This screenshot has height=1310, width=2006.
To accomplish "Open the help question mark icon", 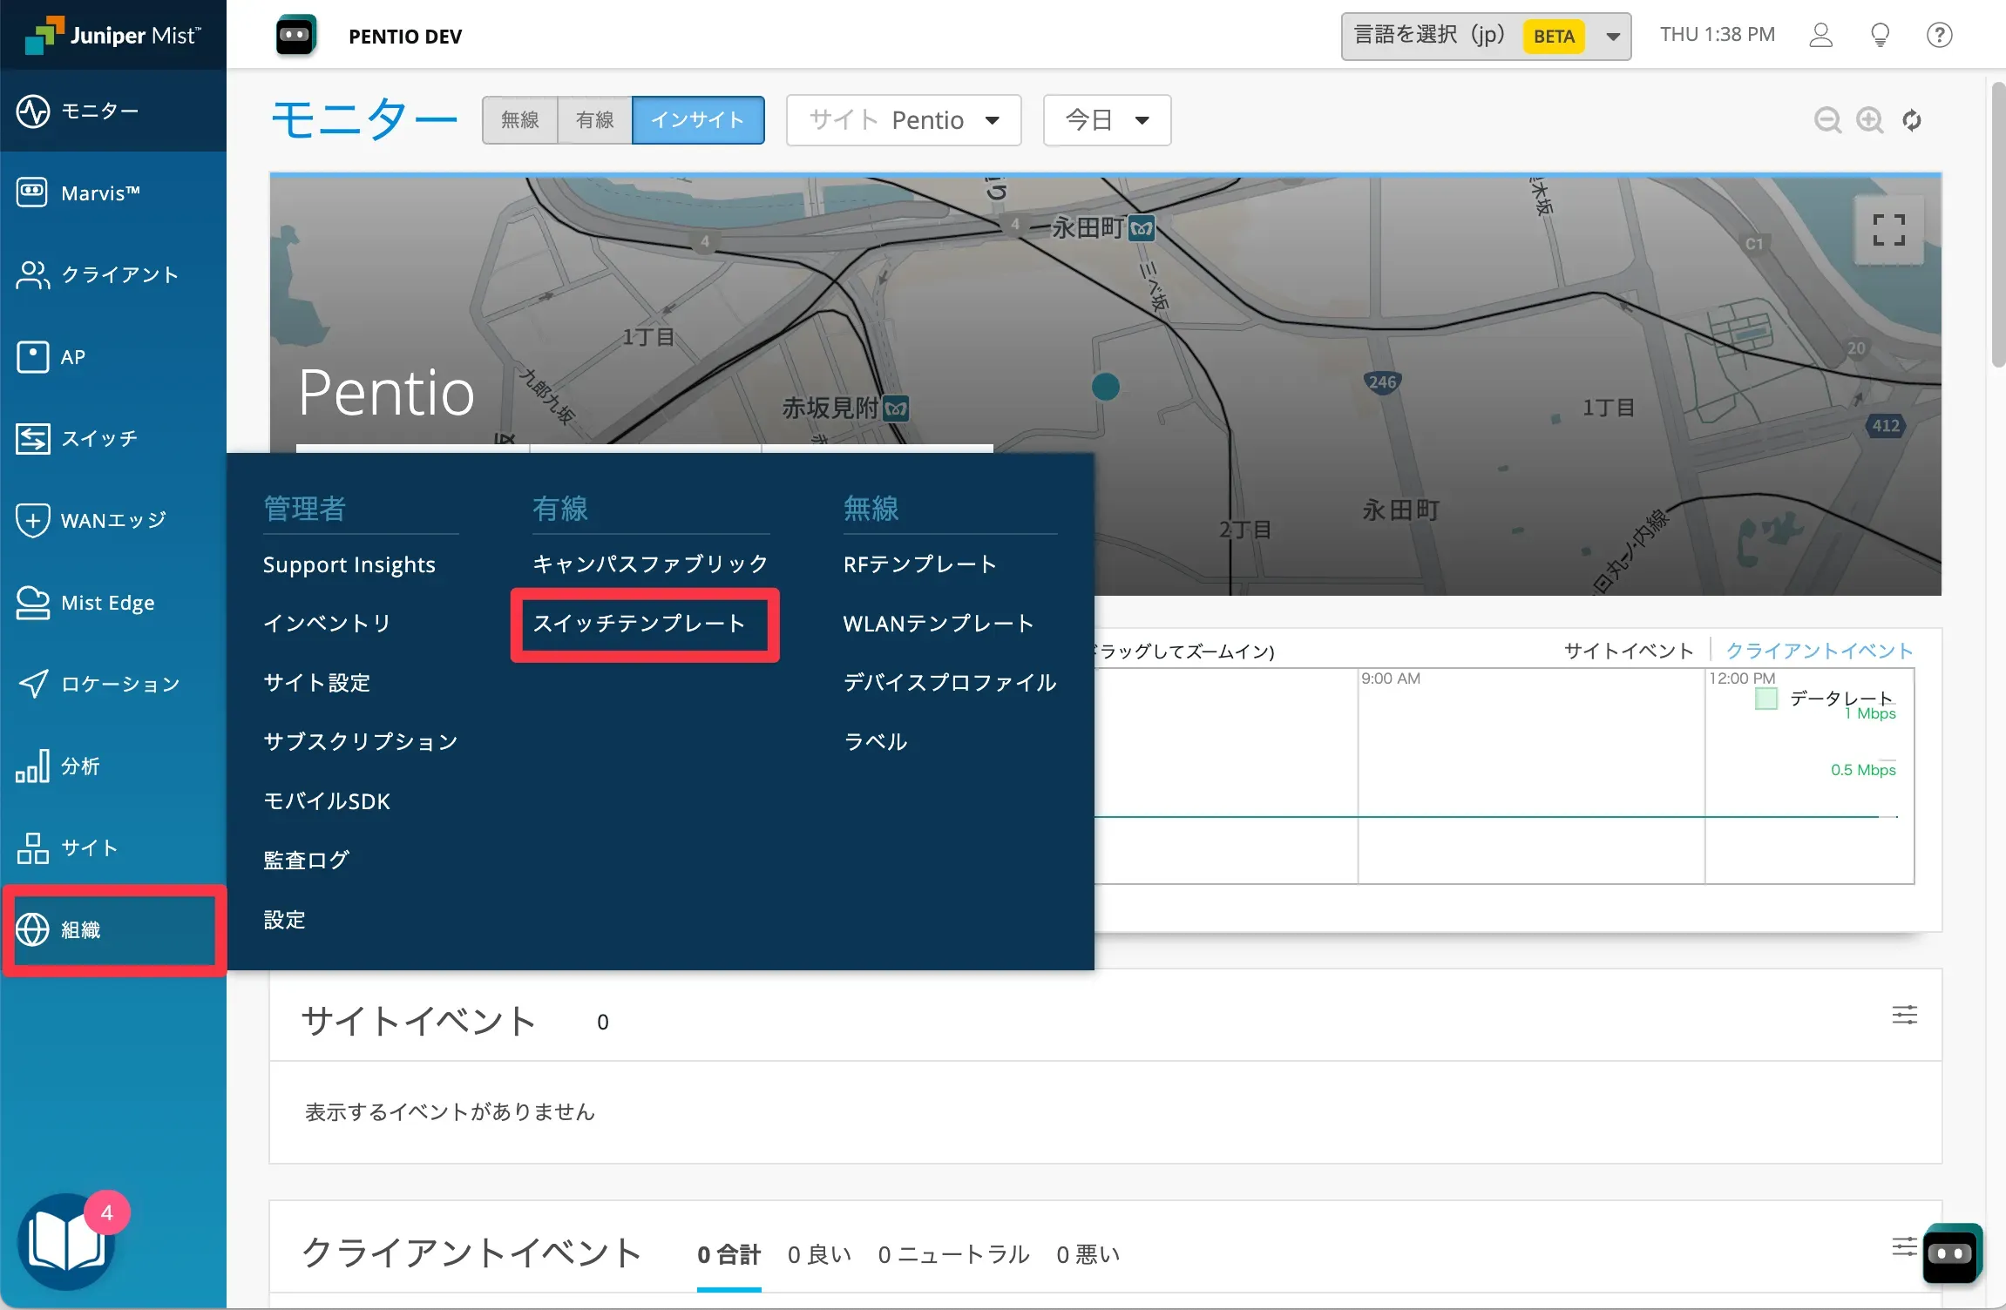I will 1939,36.
